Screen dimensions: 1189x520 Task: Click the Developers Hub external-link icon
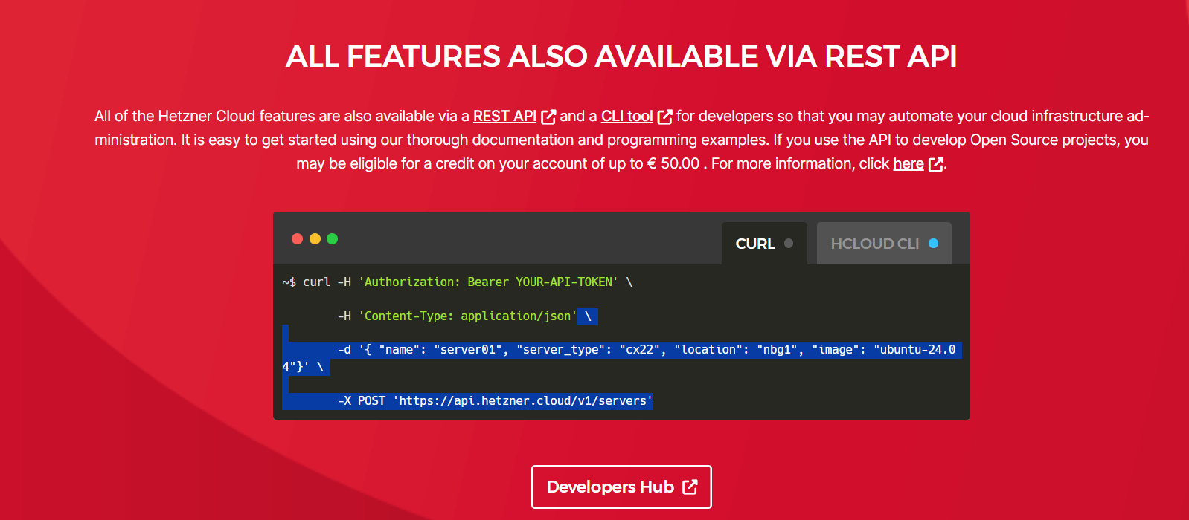click(690, 487)
